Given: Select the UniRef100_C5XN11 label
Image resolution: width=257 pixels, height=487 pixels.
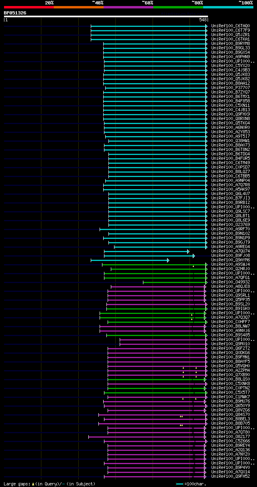Looking at the screenshot, I should point(230,105).
